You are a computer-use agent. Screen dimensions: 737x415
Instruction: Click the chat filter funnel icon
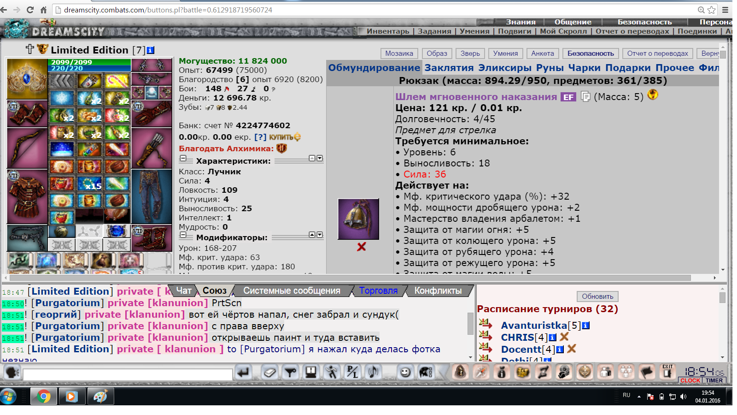(x=290, y=372)
